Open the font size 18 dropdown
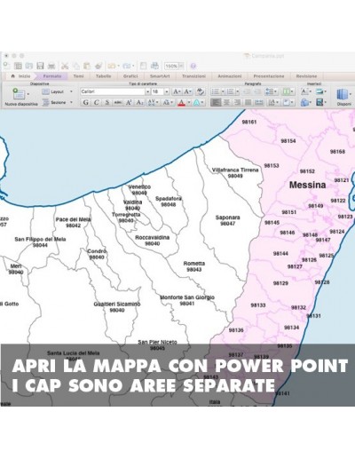Screen dimensions: 355x459 coord(167,91)
